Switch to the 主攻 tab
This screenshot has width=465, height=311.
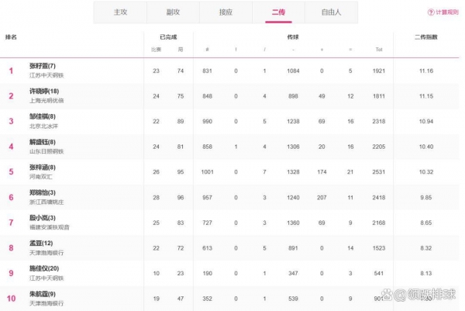point(119,12)
